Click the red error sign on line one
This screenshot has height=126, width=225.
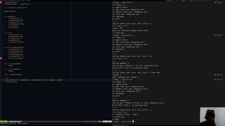click(1, 2)
